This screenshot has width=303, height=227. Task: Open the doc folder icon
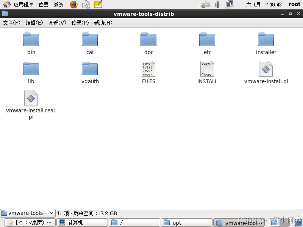148,39
